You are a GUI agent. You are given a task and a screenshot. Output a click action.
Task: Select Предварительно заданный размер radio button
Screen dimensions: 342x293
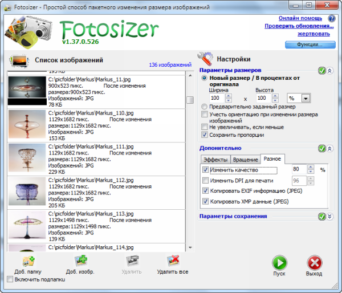point(205,107)
